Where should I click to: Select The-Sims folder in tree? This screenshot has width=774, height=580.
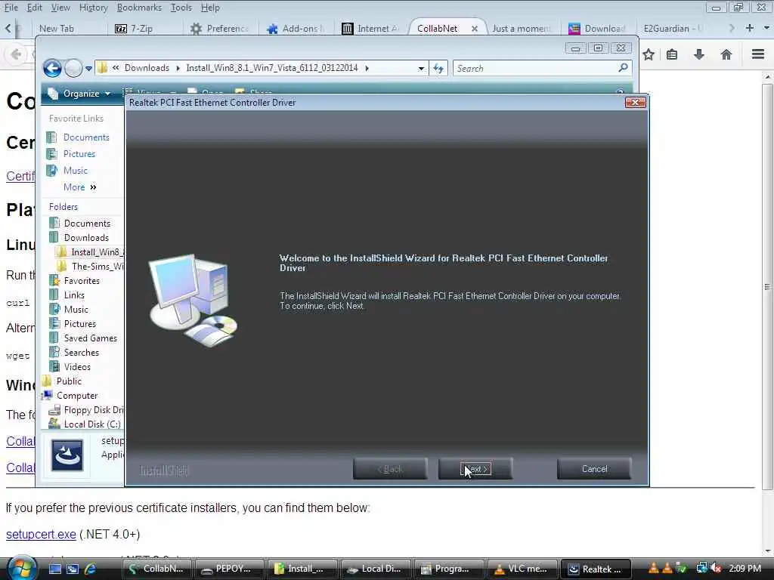91,267
